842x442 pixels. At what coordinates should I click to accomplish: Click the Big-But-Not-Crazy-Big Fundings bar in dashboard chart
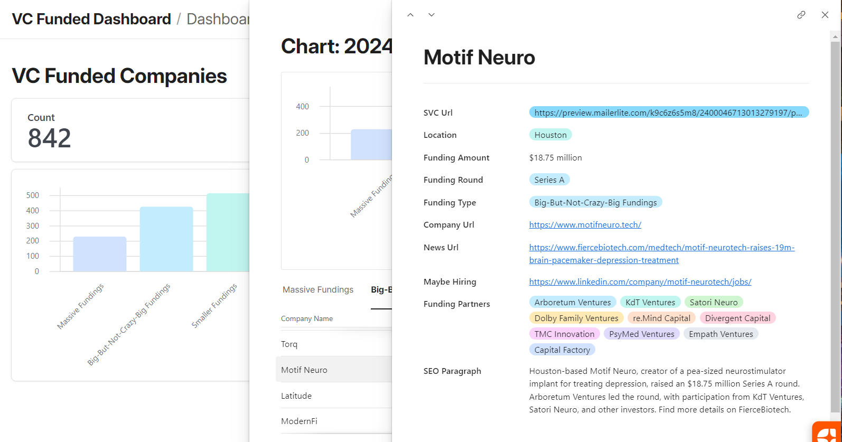pos(166,239)
